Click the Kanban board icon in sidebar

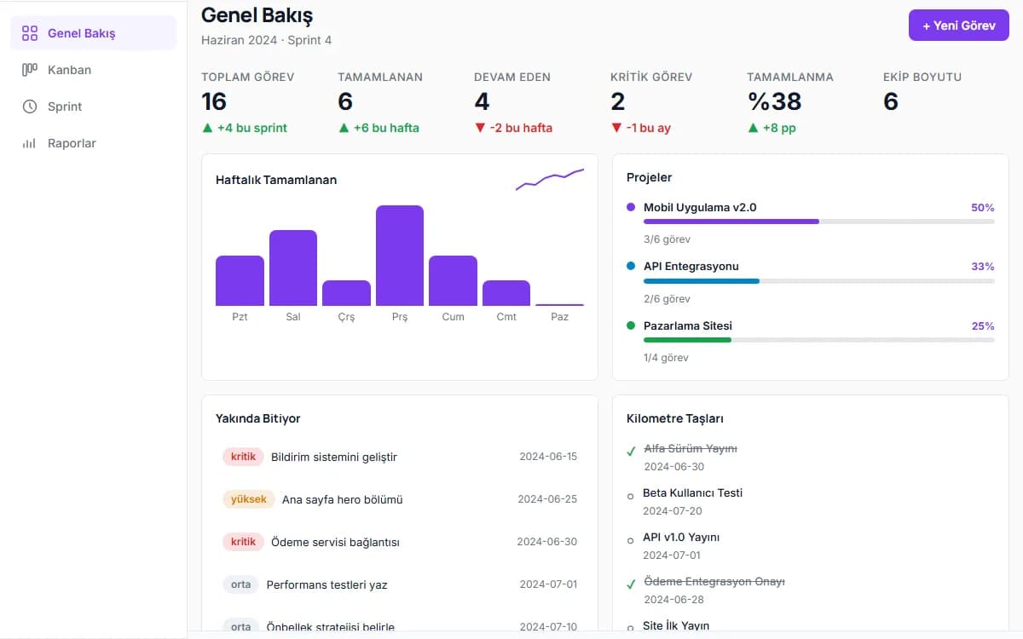[30, 70]
